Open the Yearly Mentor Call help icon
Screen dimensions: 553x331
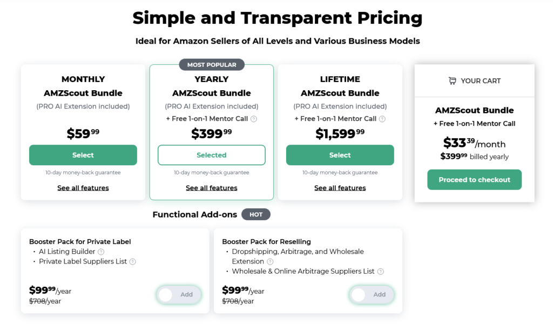coord(254,119)
